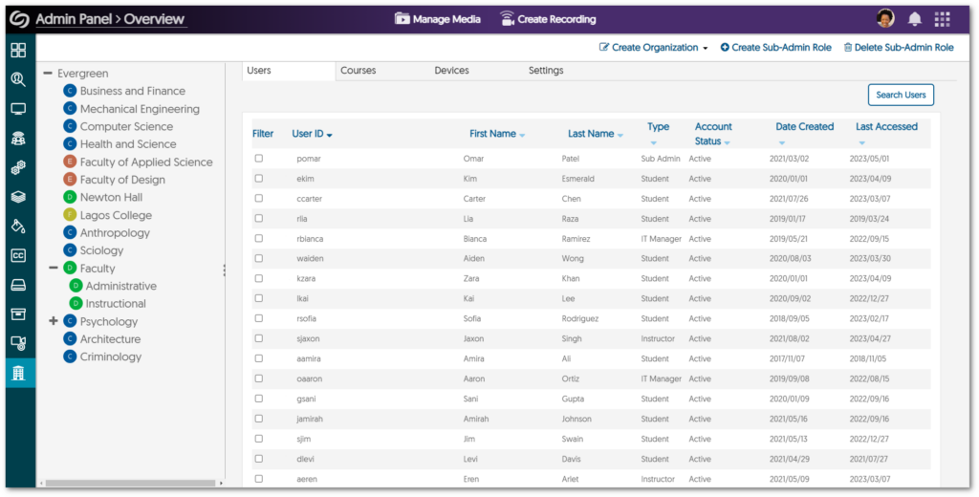Screen dimensions: 979x497
Task: Check the box for user sjaxon
Action: click(259, 338)
